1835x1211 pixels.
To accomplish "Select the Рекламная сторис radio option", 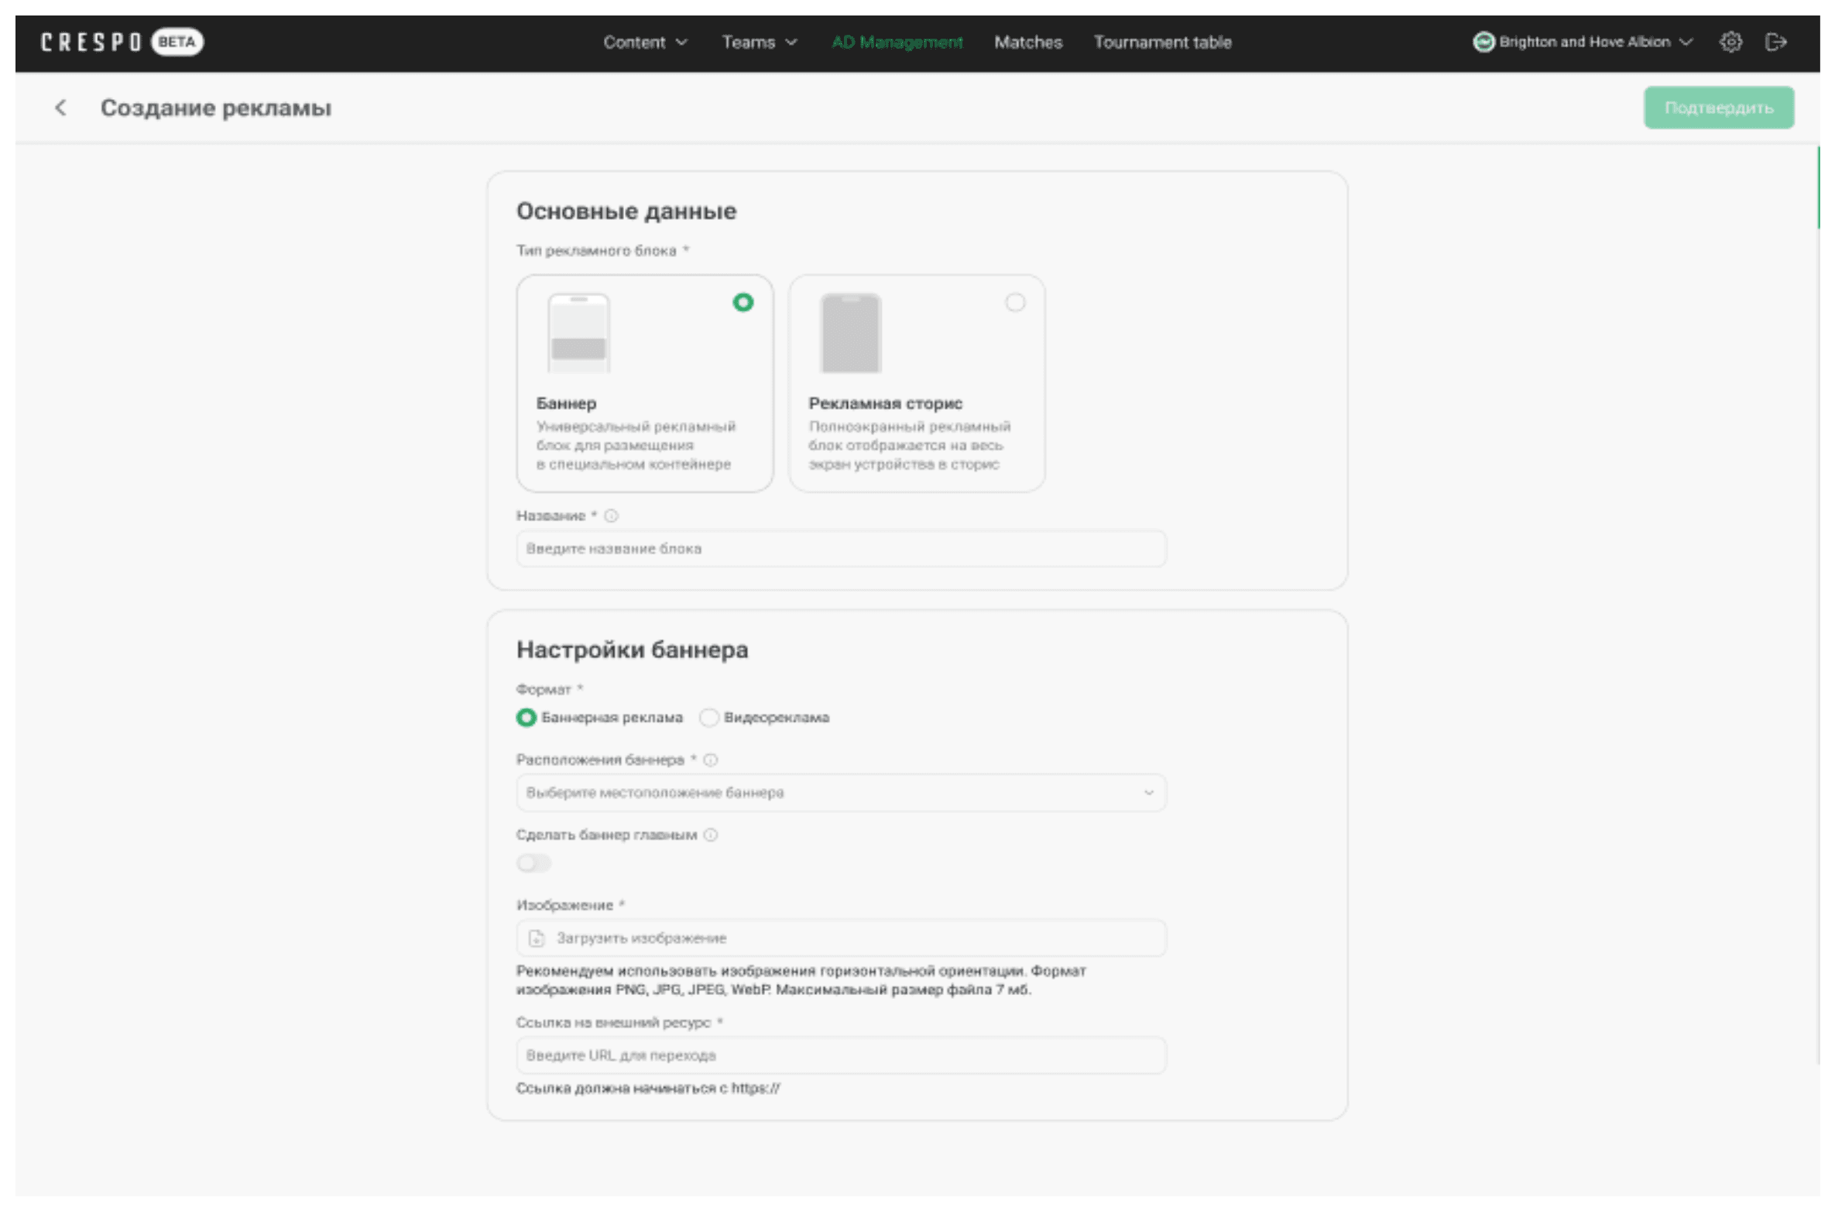I will tap(1014, 303).
